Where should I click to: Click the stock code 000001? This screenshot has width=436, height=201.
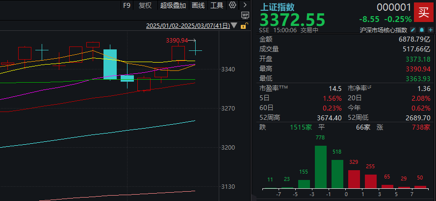(394, 7)
